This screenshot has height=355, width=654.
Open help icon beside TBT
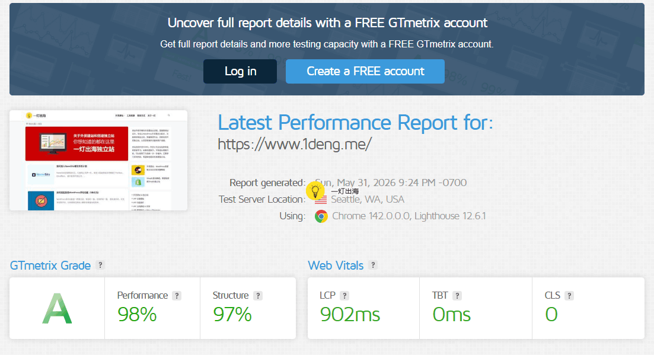point(457,295)
